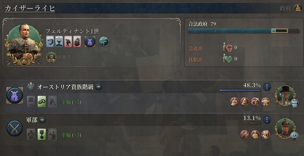Click the crossed sabres icon of 軍部
The image size is (304, 156).
14,128
